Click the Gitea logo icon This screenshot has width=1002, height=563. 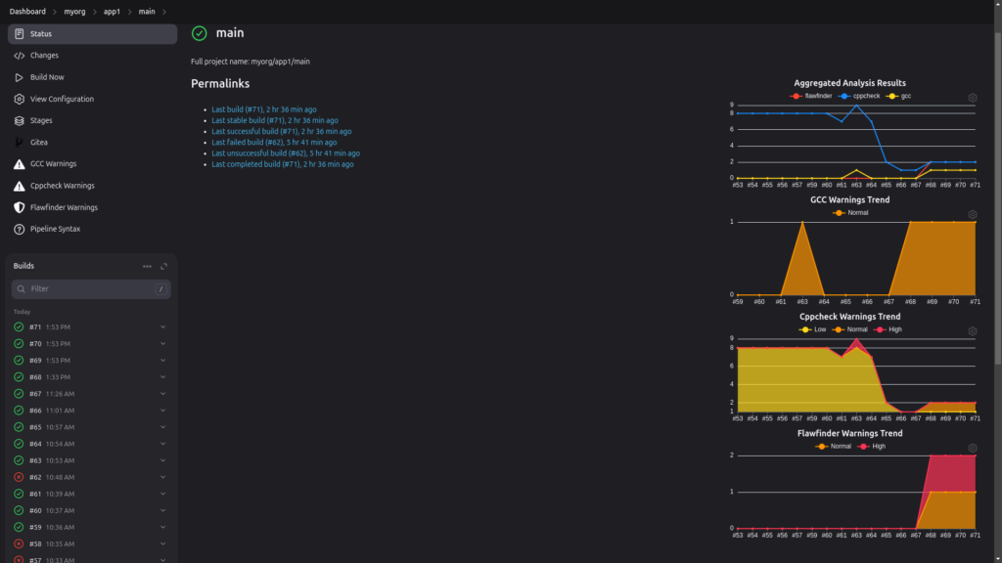click(20, 143)
